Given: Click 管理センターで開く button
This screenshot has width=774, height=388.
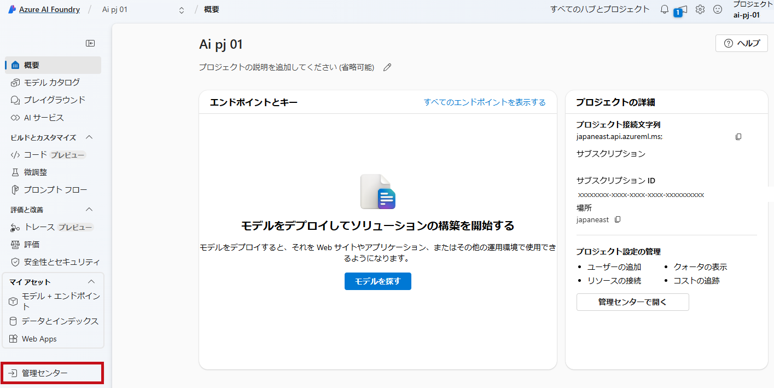Looking at the screenshot, I should point(632,302).
